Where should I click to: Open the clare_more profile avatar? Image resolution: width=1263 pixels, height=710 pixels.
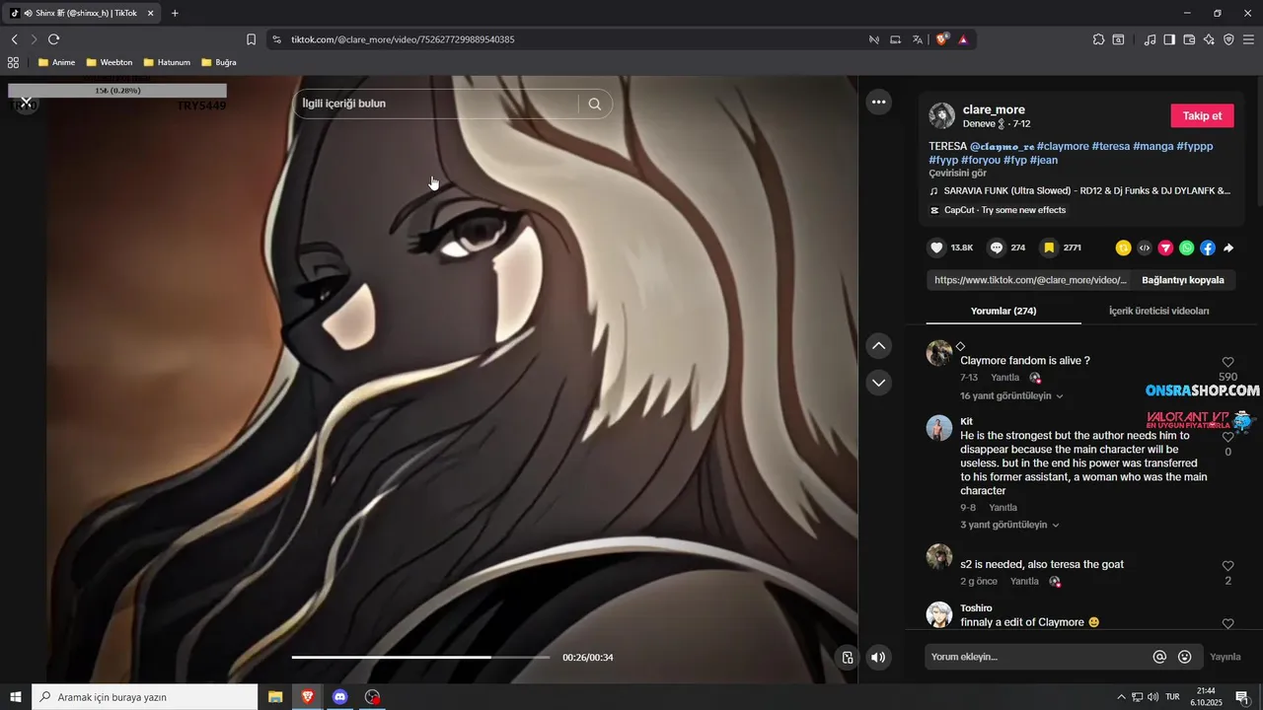[941, 116]
